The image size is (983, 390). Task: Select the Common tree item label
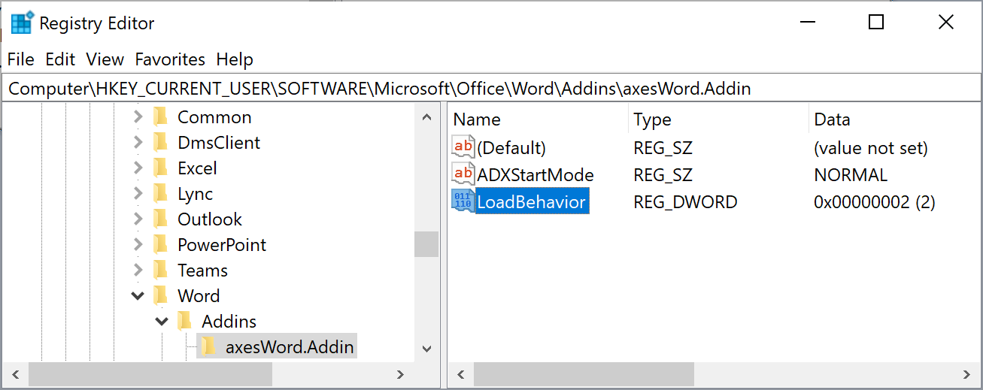(214, 117)
